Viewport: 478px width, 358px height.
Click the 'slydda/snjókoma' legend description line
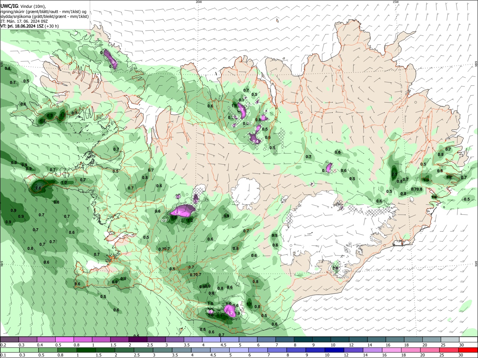click(x=44, y=16)
